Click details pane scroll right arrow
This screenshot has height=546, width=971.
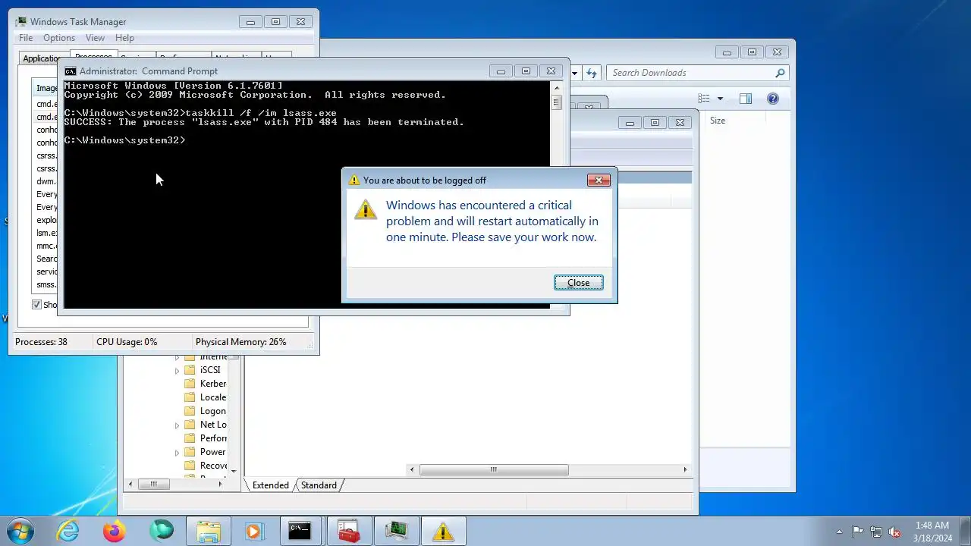coord(685,469)
